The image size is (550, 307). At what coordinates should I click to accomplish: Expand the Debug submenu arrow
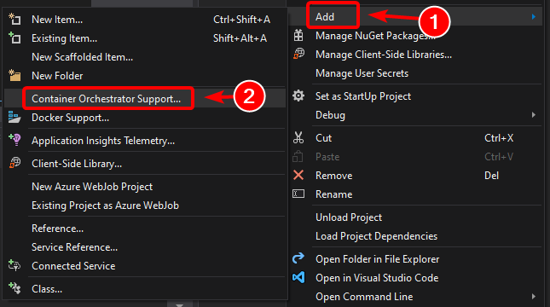click(x=534, y=115)
